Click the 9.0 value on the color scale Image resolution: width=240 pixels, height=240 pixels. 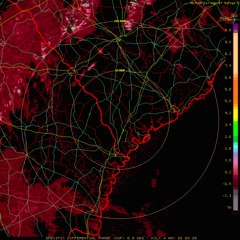tap(228, 42)
